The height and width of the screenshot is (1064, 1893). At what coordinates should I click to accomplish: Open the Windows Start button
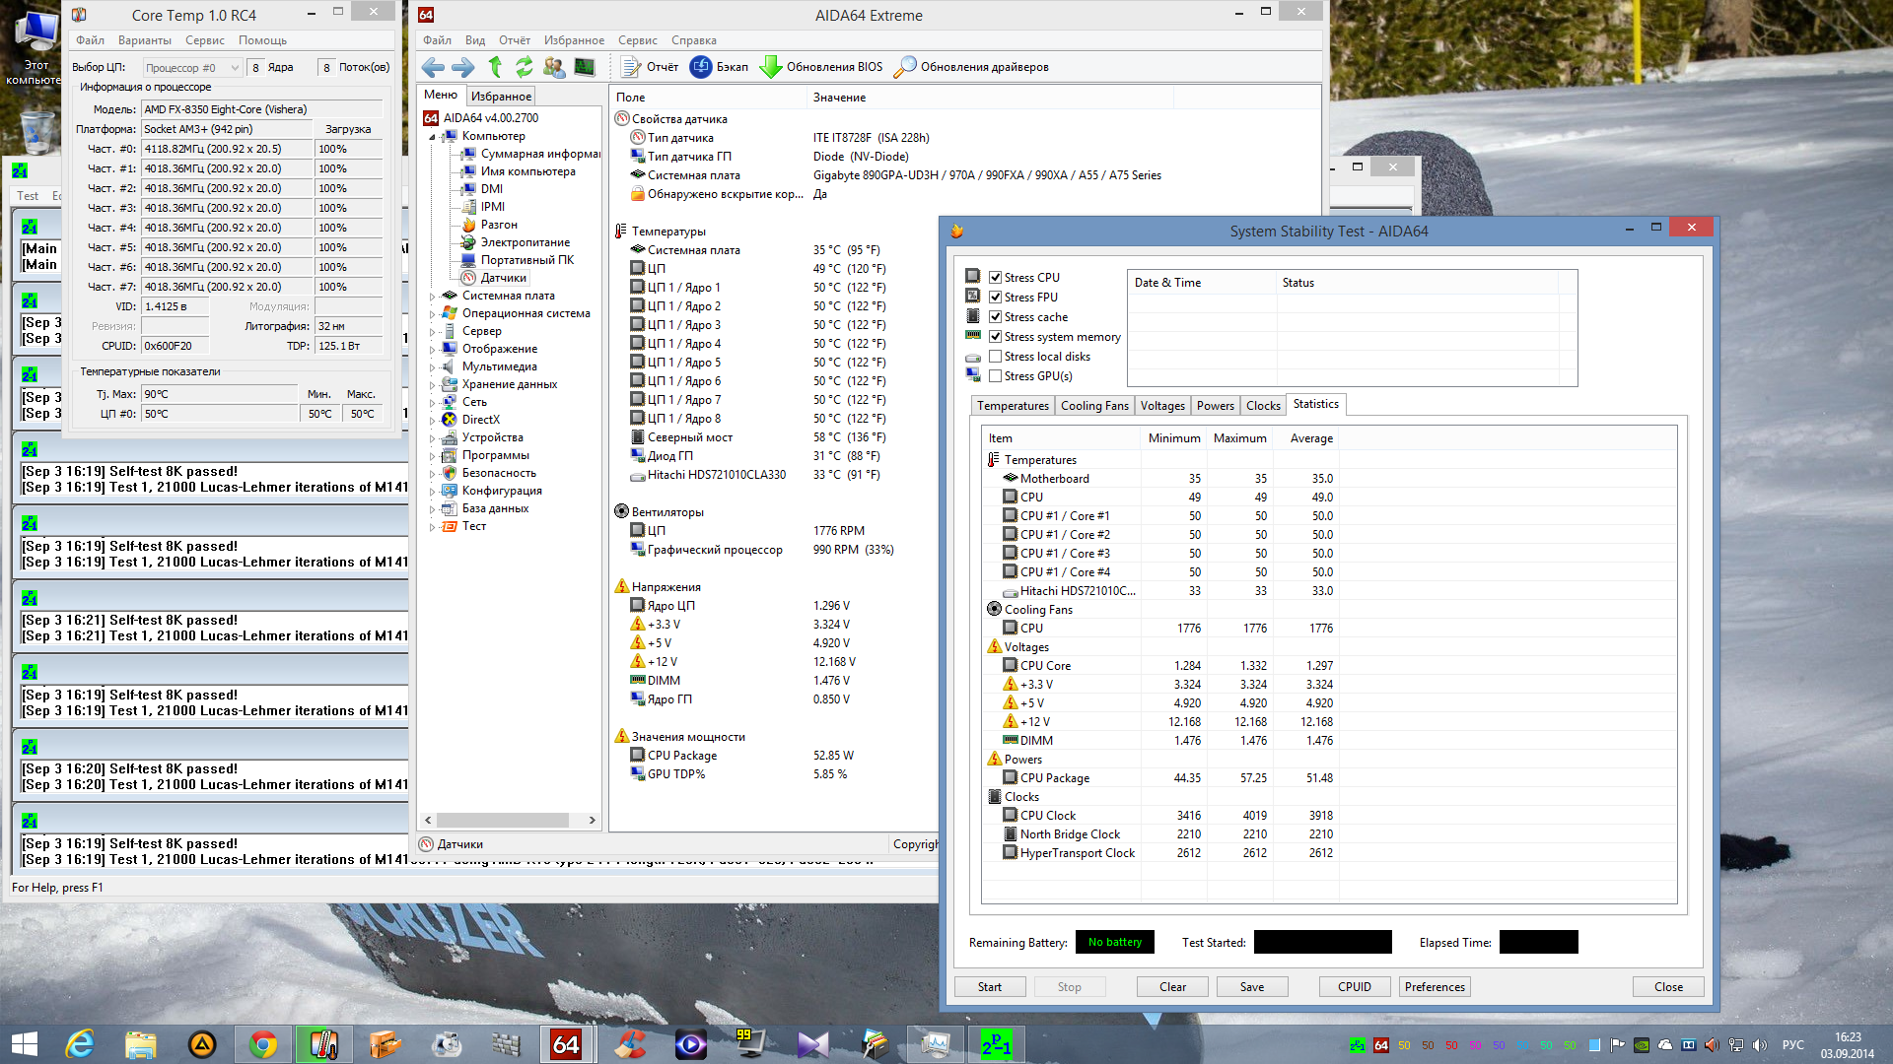(24, 1044)
